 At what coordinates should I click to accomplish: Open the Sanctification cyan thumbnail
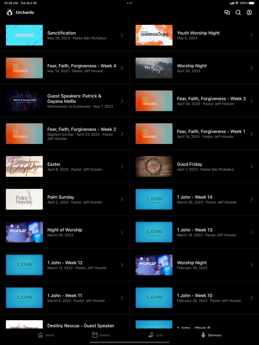[24, 35]
